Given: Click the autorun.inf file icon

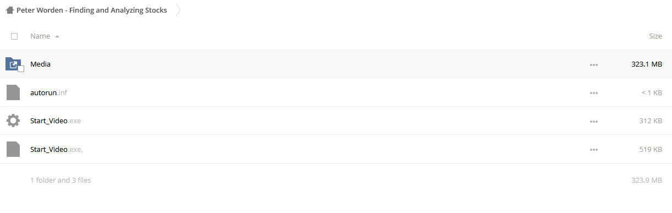Looking at the screenshot, I should point(13,92).
